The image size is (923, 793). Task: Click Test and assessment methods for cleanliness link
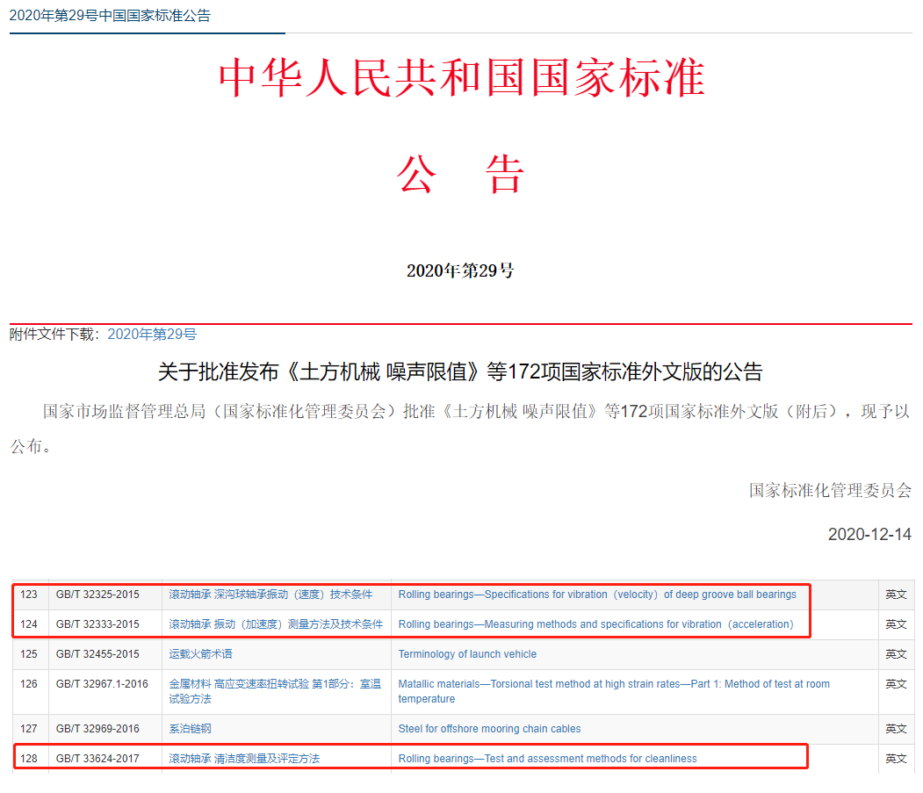547,759
